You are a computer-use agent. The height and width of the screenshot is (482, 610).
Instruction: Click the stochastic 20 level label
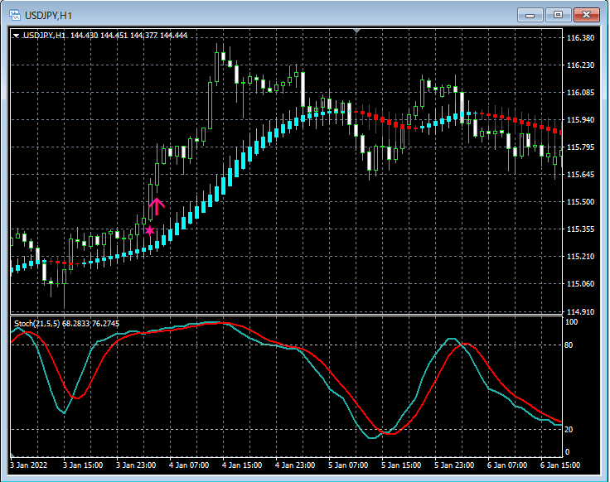[x=569, y=429]
